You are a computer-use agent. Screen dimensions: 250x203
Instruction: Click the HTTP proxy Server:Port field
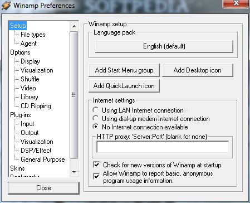(x=163, y=147)
